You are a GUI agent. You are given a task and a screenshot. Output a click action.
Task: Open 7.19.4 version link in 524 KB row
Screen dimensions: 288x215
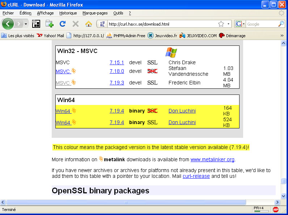(117, 122)
